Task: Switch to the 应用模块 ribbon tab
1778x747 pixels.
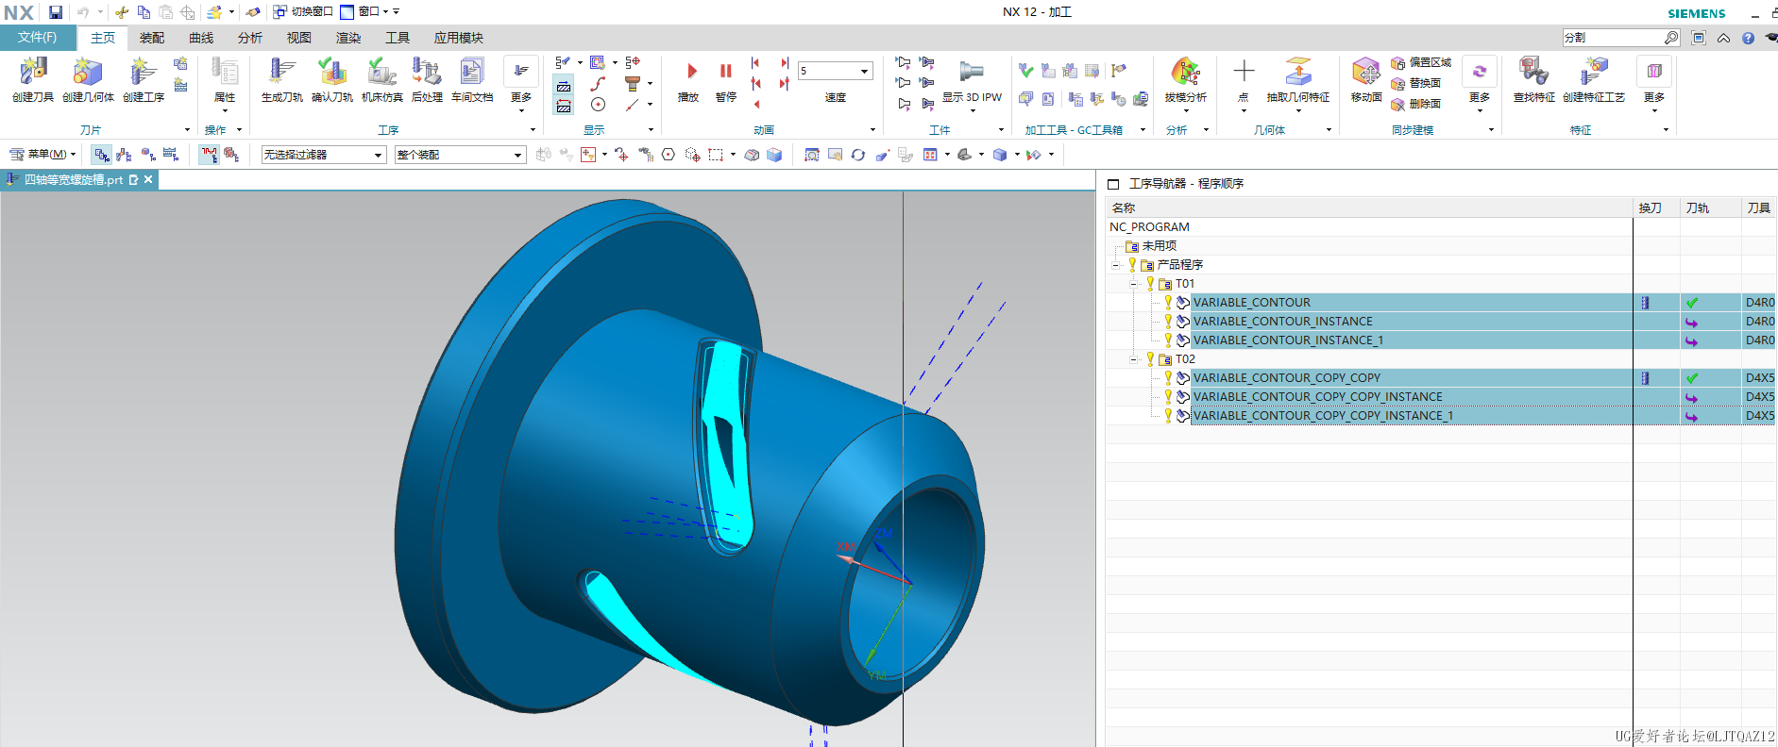Action: 459,38
